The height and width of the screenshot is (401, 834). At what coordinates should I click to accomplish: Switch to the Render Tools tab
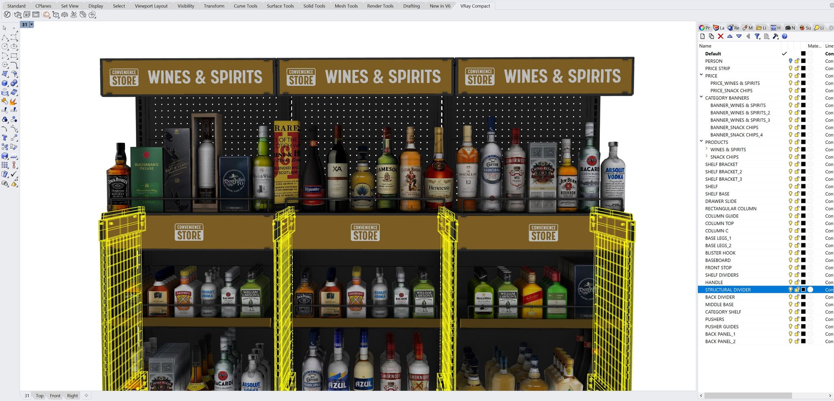pos(380,6)
